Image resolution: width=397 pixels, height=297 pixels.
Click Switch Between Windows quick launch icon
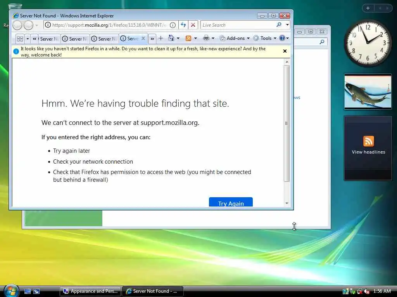[36, 291]
